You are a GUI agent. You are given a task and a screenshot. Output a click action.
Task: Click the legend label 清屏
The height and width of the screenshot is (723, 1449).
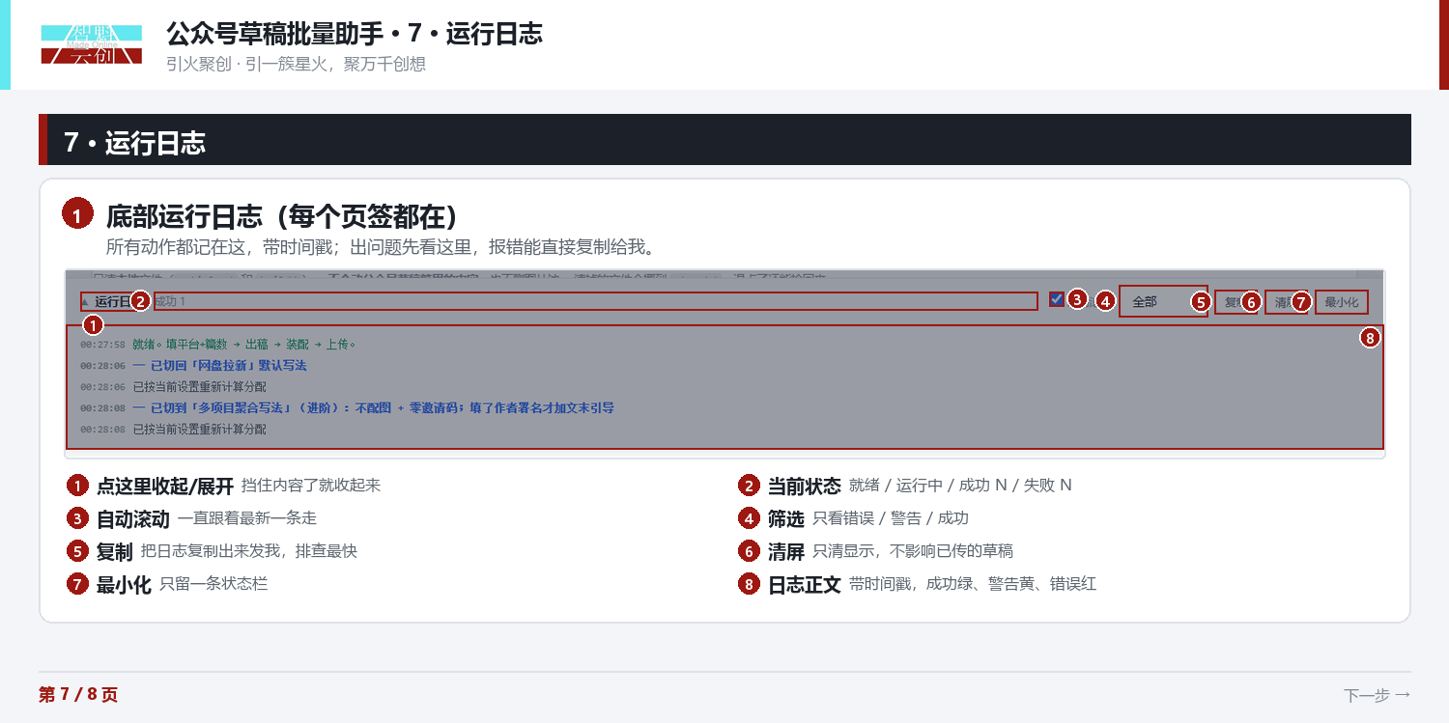point(786,552)
